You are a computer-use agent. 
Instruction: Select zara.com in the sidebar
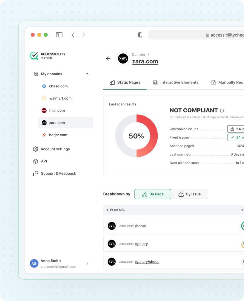point(66,123)
